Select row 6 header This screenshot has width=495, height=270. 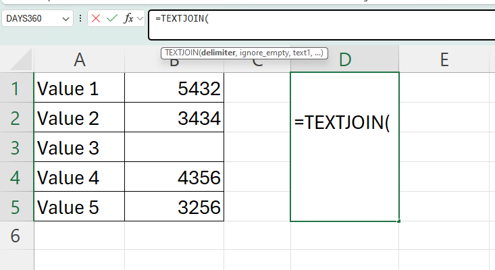(16, 236)
